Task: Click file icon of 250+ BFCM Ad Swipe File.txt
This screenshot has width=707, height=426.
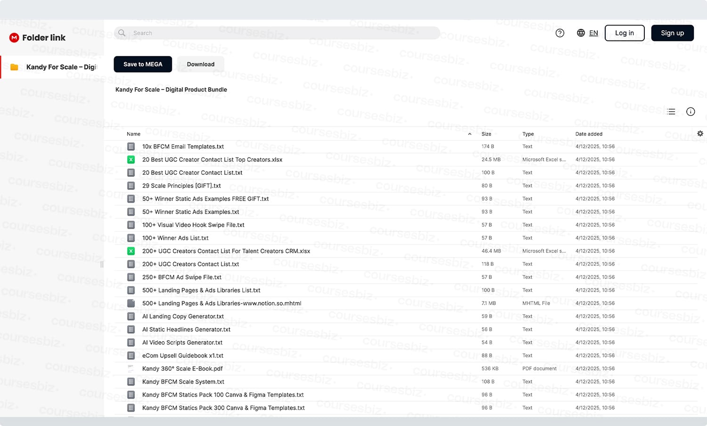Action: pos(131,277)
